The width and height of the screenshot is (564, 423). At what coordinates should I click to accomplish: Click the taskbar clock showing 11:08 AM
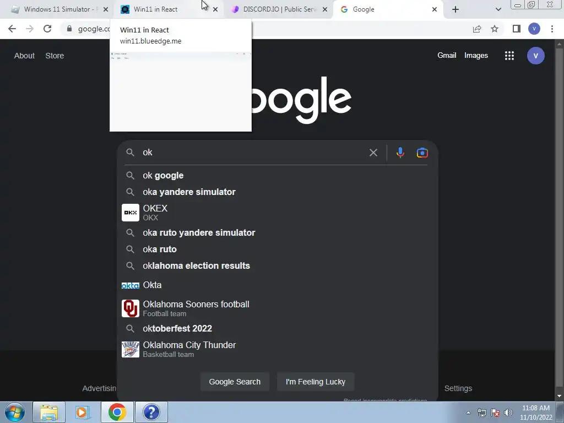click(x=536, y=413)
